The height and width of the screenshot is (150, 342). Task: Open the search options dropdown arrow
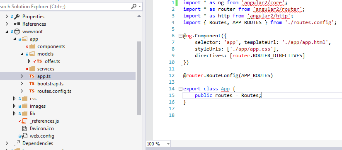pyautogui.click(x=139, y=7)
